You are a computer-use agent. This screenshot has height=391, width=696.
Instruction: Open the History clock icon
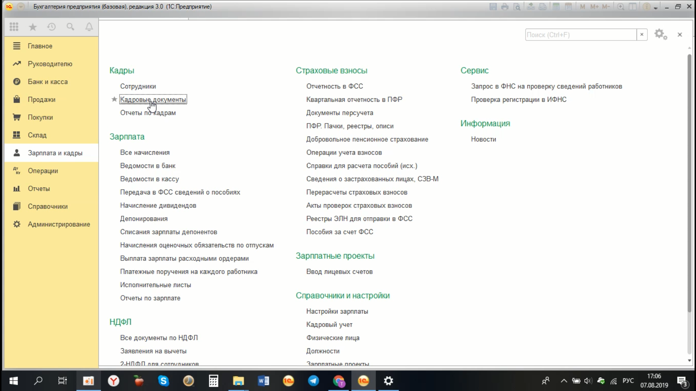51,27
